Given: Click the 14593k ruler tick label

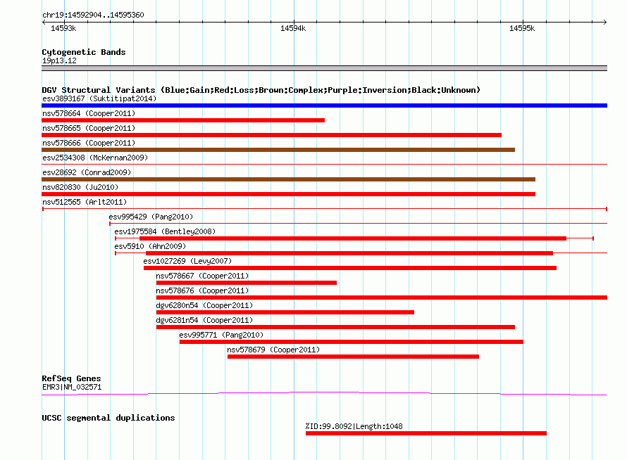Looking at the screenshot, I should click(63, 28).
